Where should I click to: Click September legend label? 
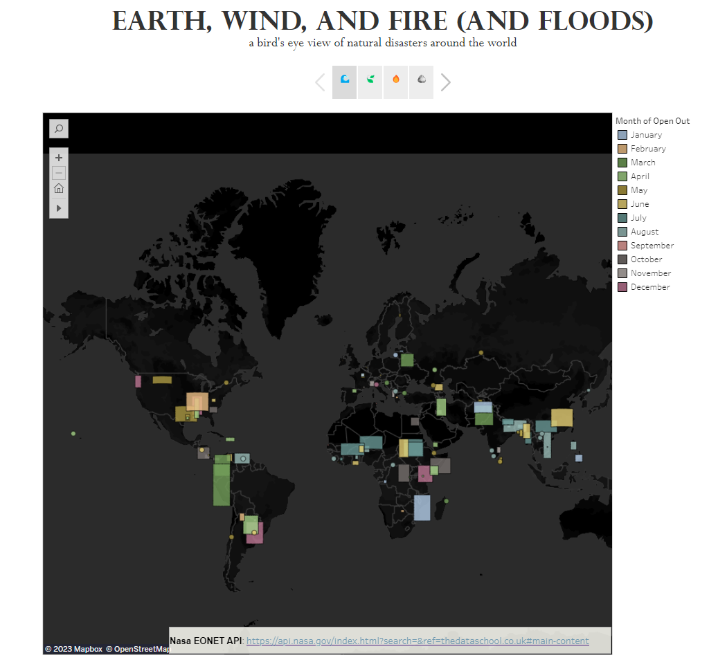(x=652, y=246)
